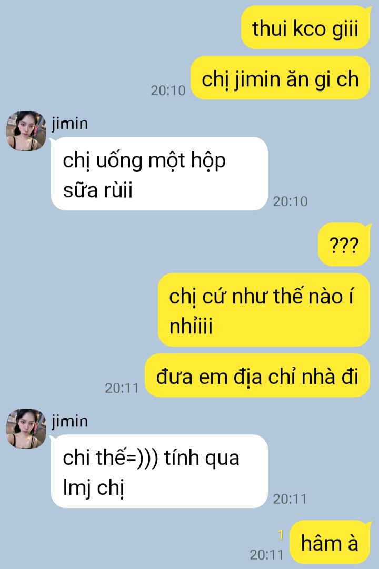Click the jimin name label above second reply
The image size is (379, 569).
(x=70, y=421)
